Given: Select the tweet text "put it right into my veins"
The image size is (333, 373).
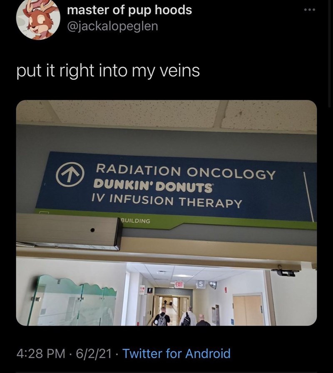Looking at the screenshot, I should 108,71.
